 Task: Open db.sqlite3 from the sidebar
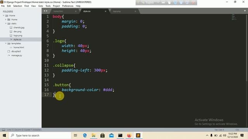pyautogui.click(x=16, y=51)
